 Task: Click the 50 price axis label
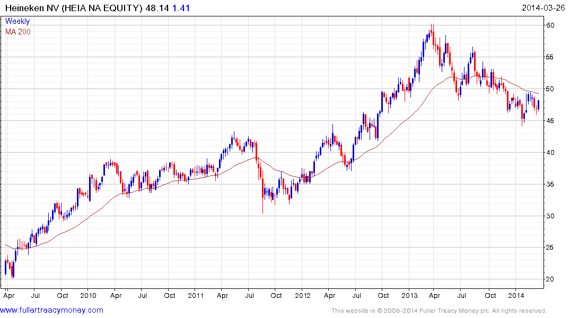pyautogui.click(x=550, y=89)
